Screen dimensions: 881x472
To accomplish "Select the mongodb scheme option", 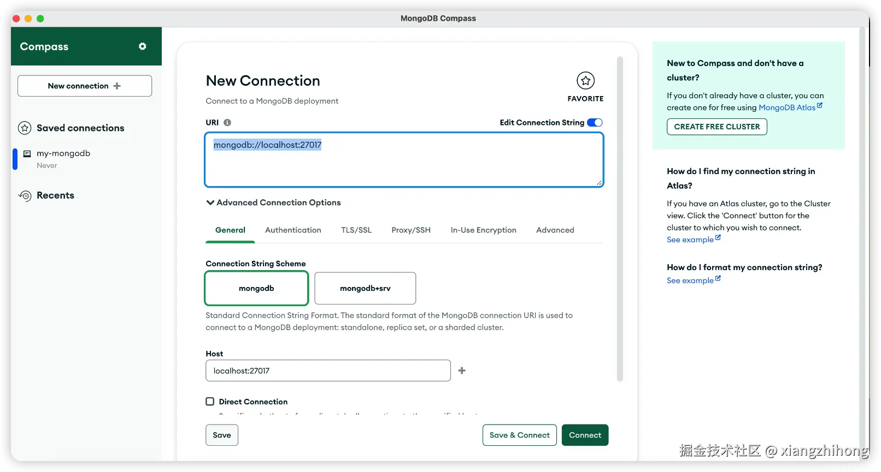I will click(256, 288).
